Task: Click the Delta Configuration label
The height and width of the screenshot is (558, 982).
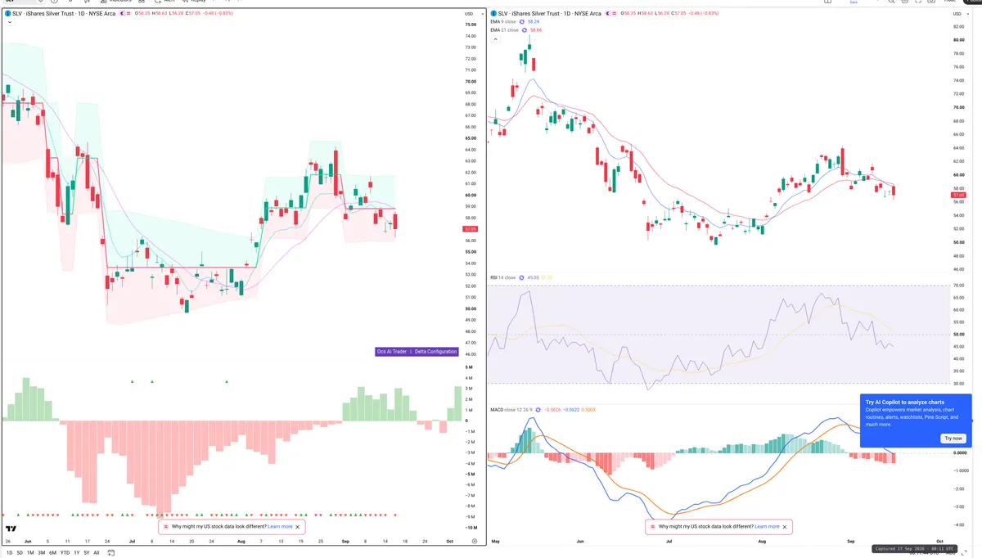Action: point(436,351)
